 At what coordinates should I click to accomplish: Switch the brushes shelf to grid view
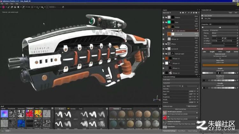click(x=107, y=109)
